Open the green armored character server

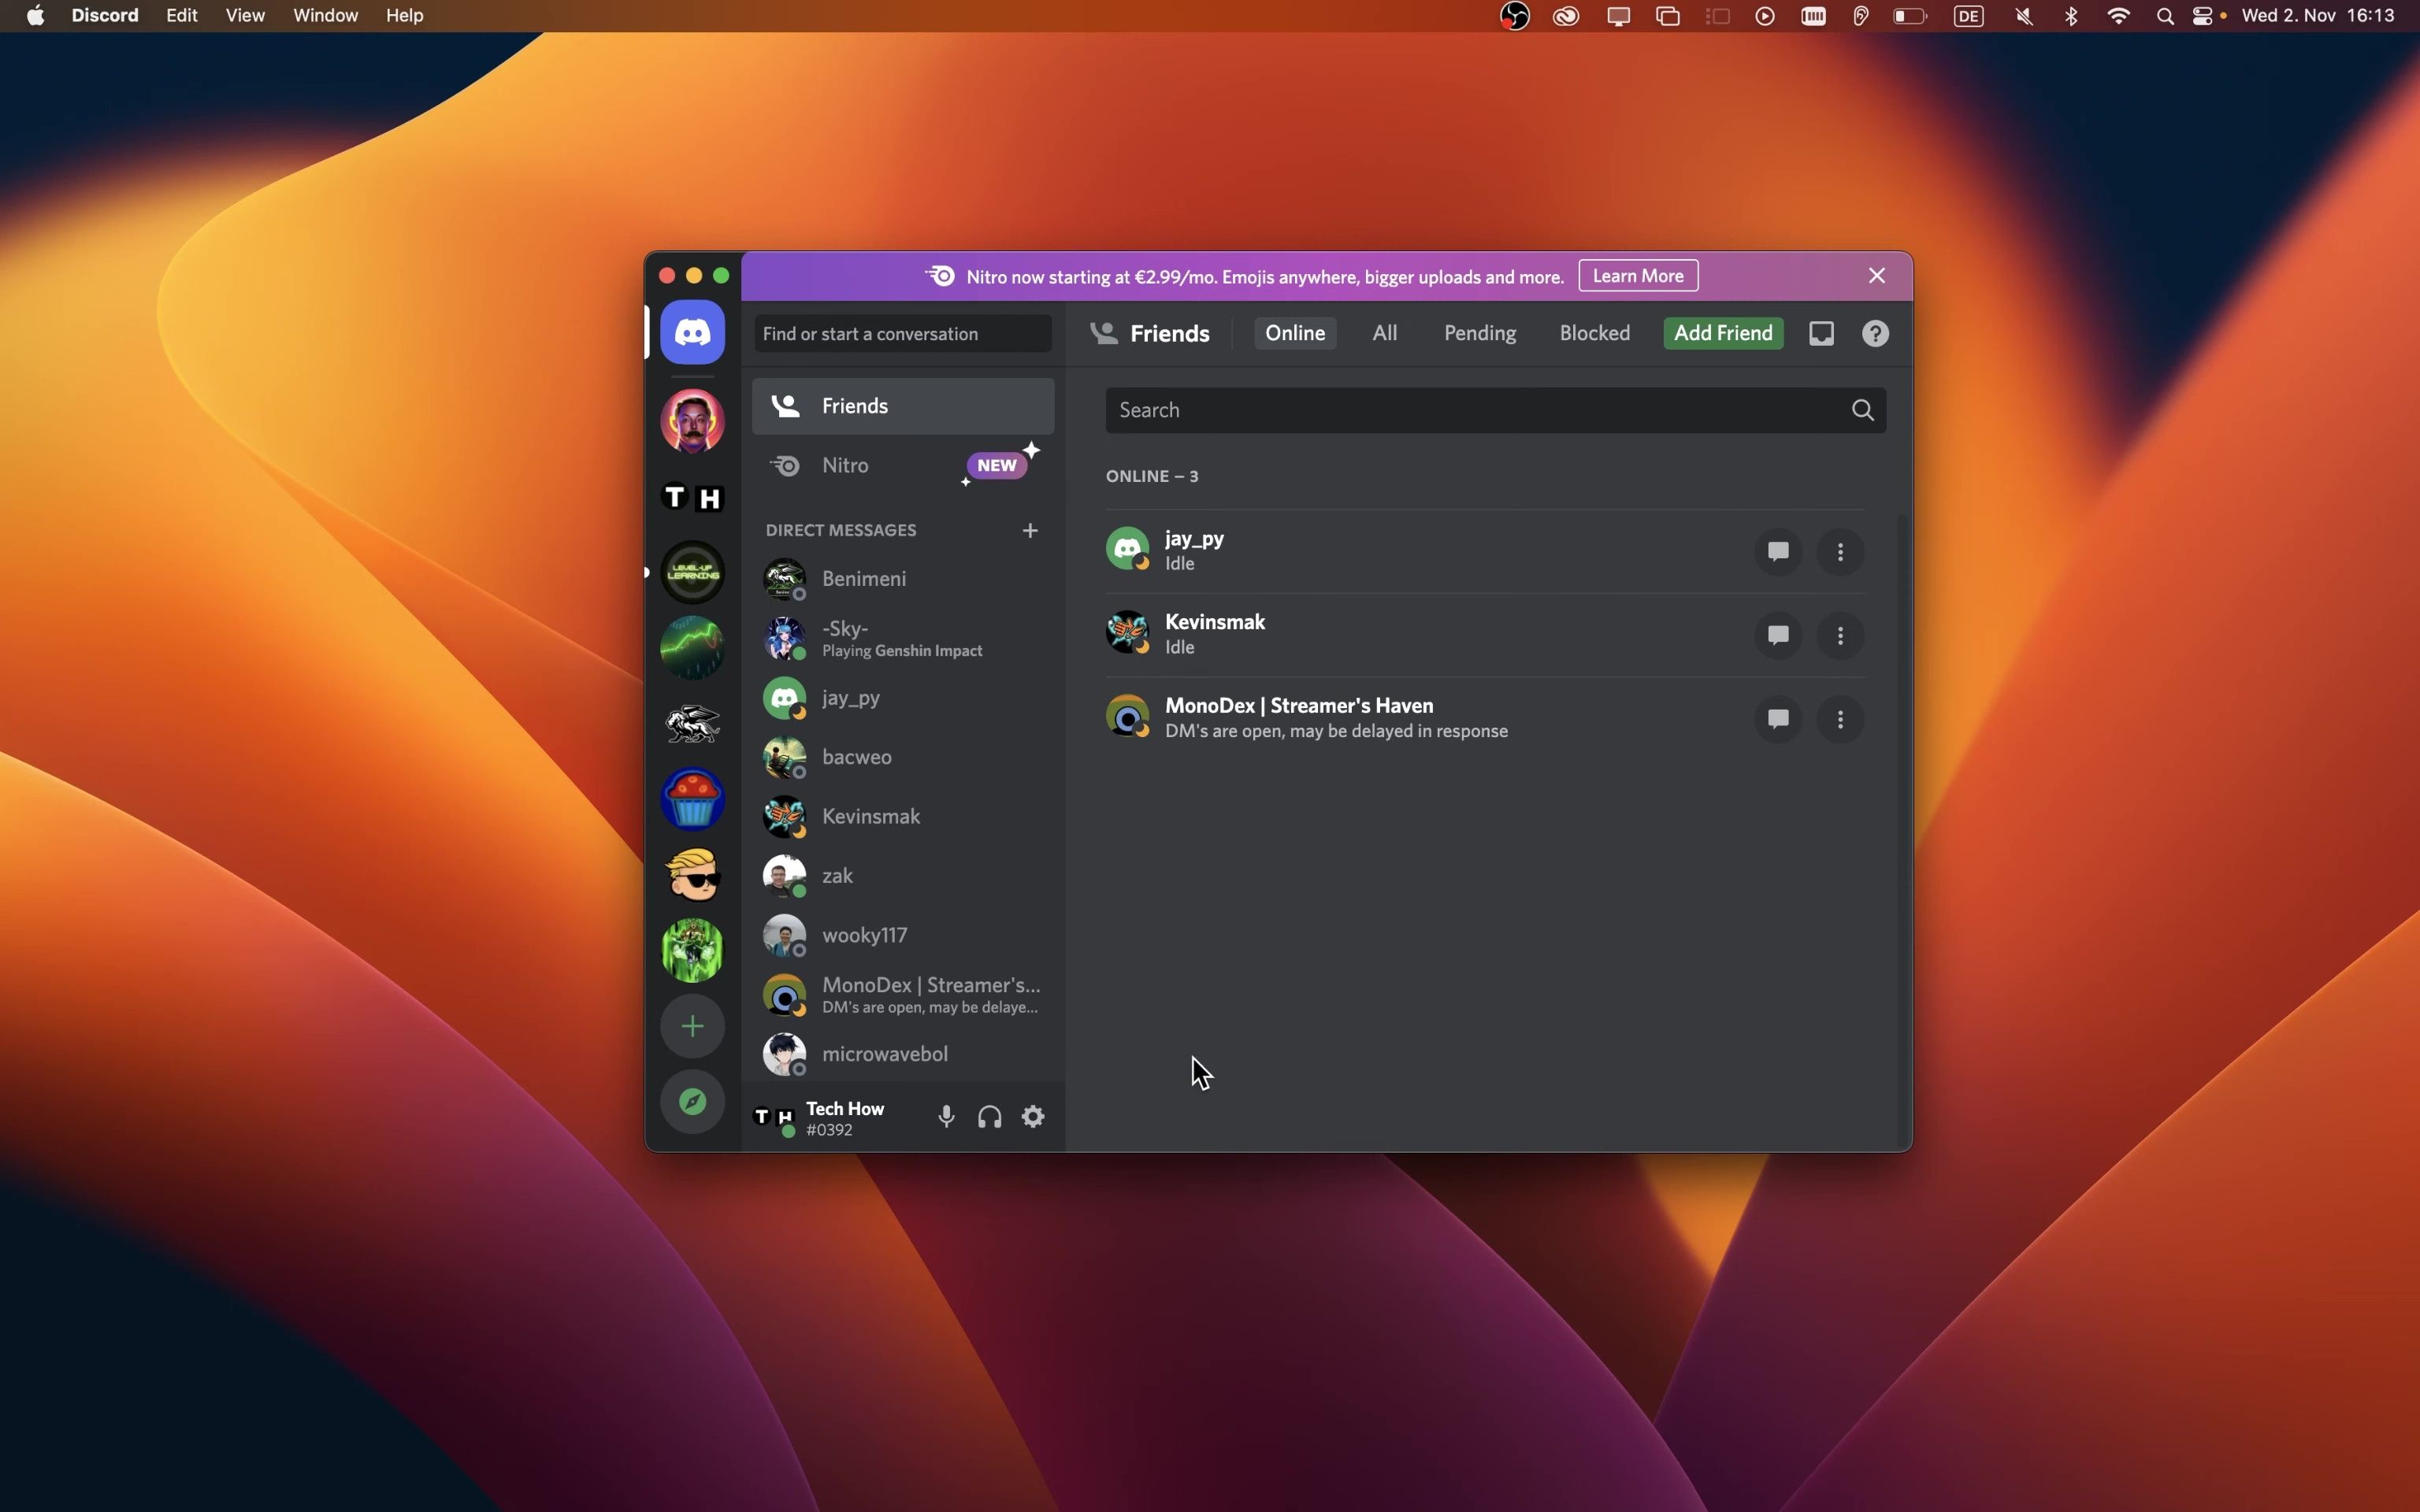click(x=692, y=950)
